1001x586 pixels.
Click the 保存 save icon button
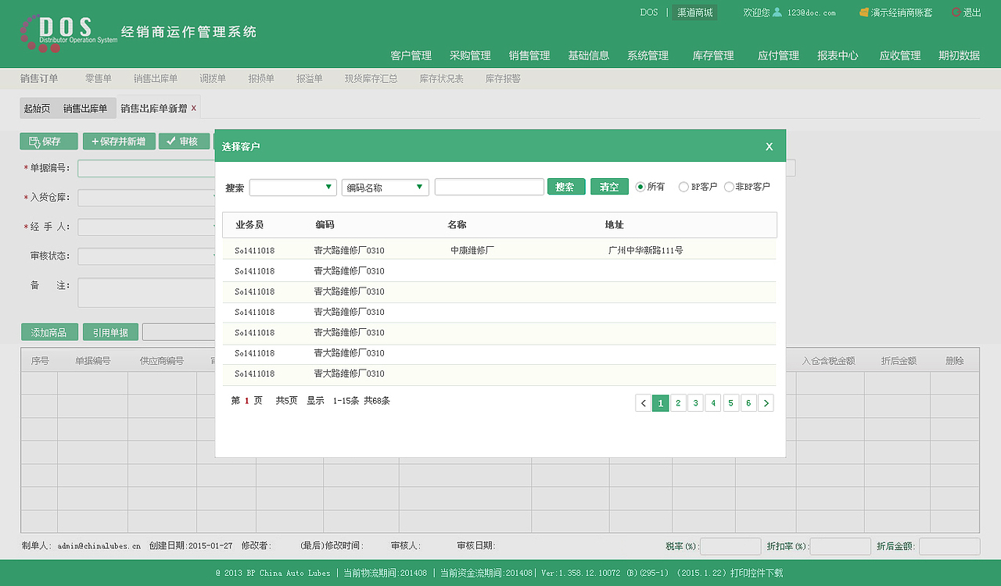[x=48, y=141]
